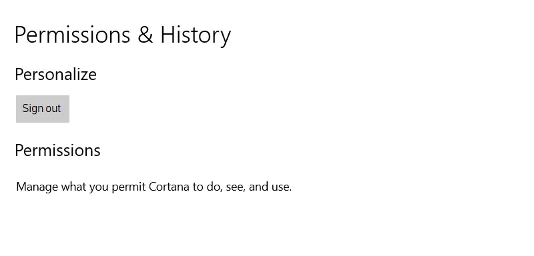534x256 pixels.
Task: Click the words what you in the description
Action: (x=85, y=187)
